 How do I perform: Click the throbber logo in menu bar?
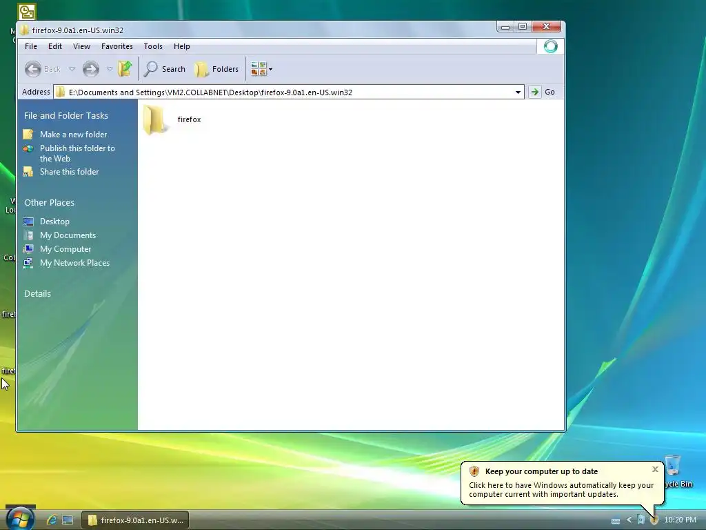(550, 46)
